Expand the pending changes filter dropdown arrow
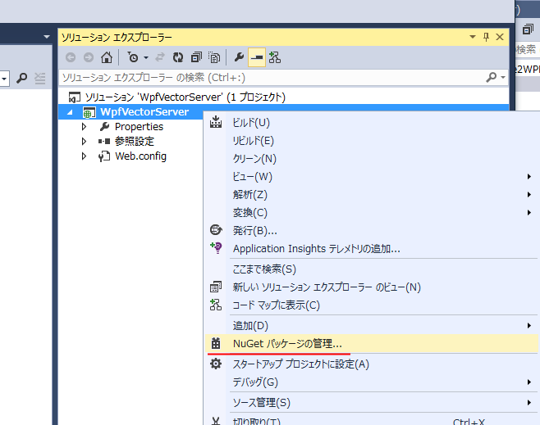This screenshot has width=540, height=425. (146, 57)
